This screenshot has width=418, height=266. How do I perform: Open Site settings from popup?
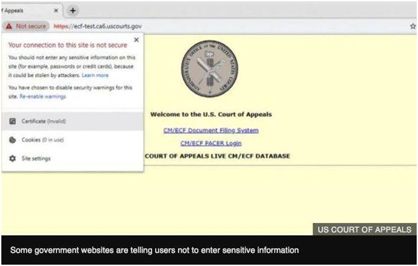click(72, 159)
